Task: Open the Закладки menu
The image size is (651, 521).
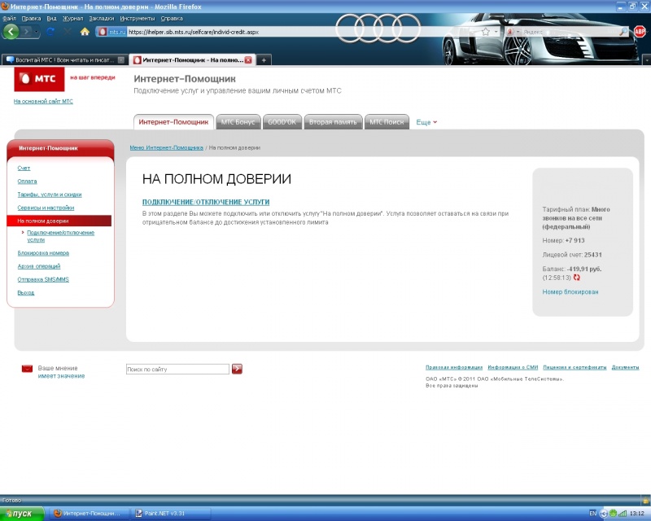Action: (x=101, y=17)
